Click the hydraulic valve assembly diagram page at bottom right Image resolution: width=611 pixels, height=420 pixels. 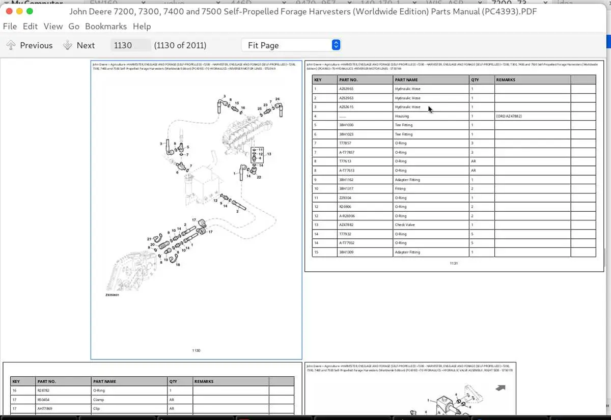410,388
